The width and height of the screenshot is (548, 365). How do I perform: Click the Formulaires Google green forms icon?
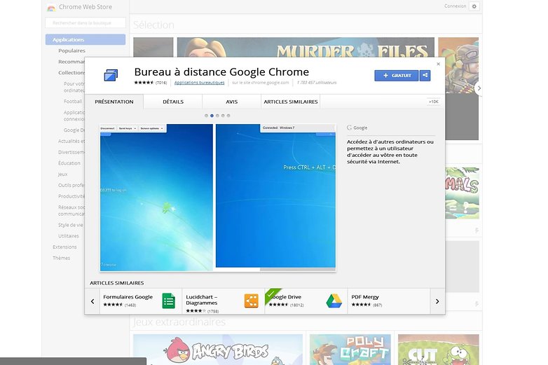tap(168, 301)
